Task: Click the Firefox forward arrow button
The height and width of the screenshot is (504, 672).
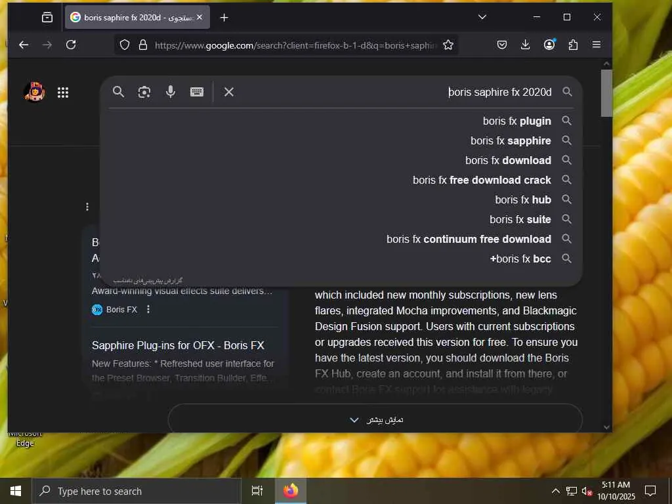Action: (47, 45)
